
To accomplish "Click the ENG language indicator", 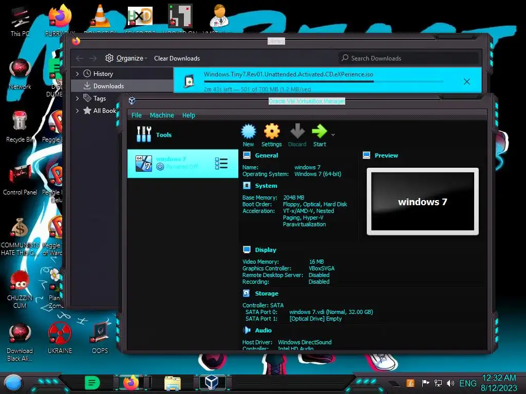I will pyautogui.click(x=467, y=383).
